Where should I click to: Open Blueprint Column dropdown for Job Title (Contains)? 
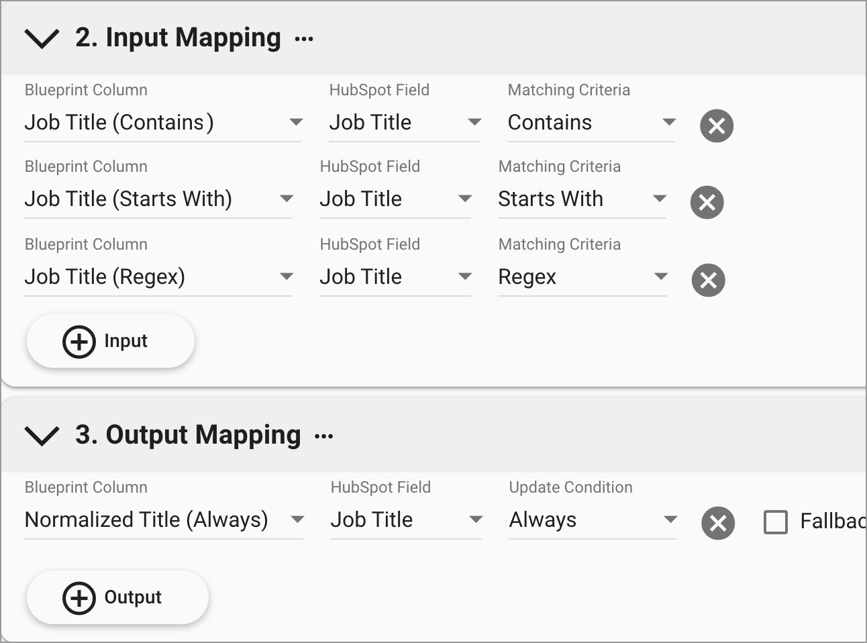point(163,123)
